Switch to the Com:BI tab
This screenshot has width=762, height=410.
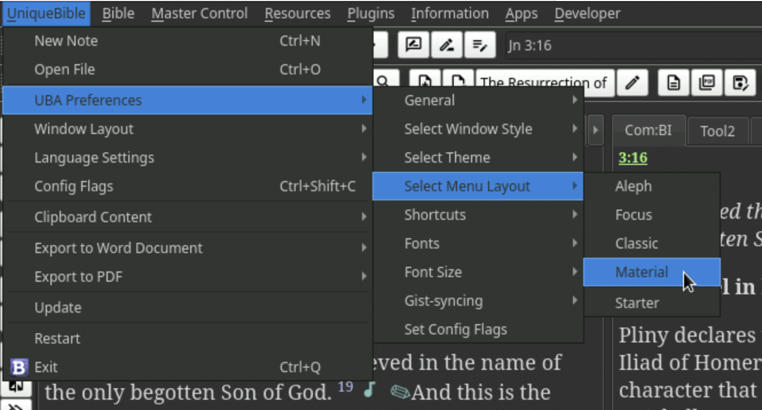coord(648,131)
